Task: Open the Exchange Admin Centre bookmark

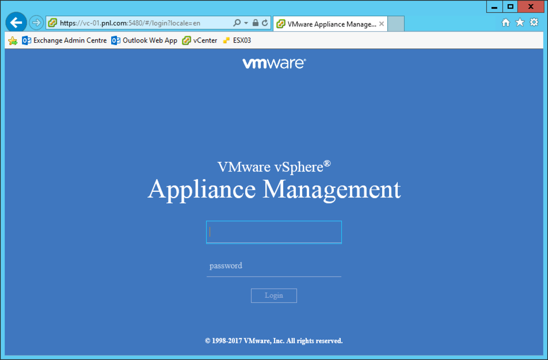Action: click(x=64, y=40)
